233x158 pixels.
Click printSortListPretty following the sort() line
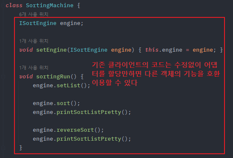(89, 112)
